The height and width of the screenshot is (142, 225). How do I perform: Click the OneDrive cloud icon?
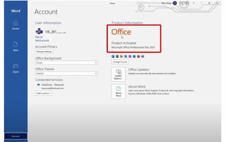tap(39, 85)
